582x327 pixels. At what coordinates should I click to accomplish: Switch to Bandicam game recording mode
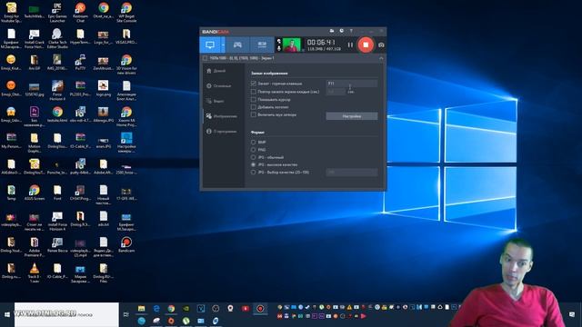pyautogui.click(x=237, y=45)
